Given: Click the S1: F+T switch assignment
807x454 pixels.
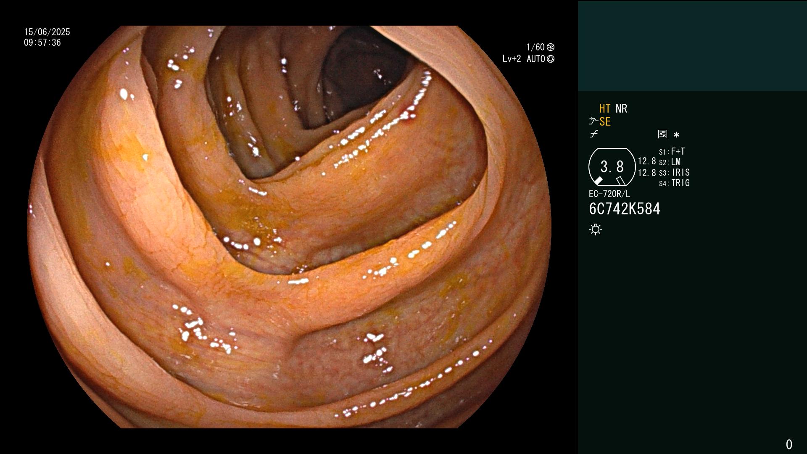Looking at the screenshot, I should [672, 151].
